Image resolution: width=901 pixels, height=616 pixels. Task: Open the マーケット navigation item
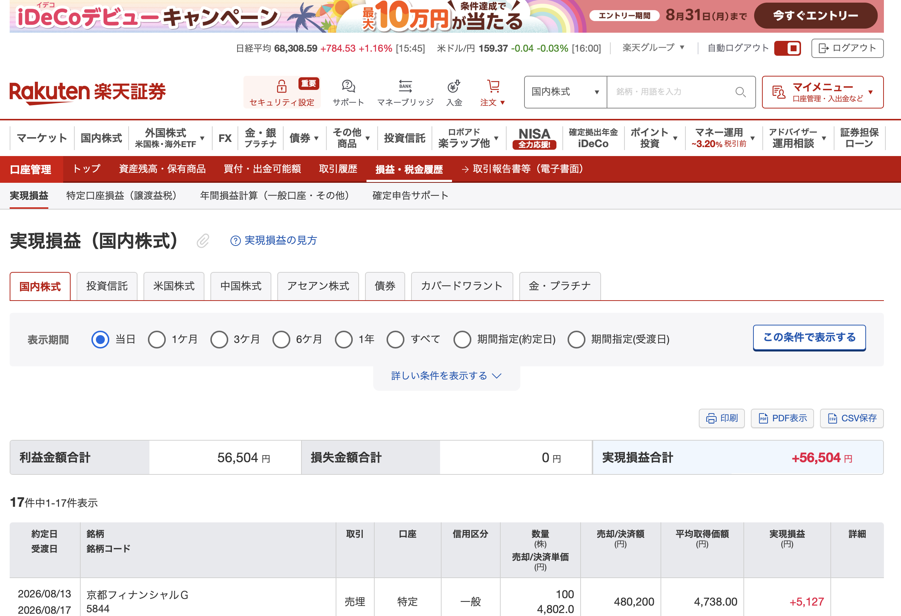click(x=42, y=138)
